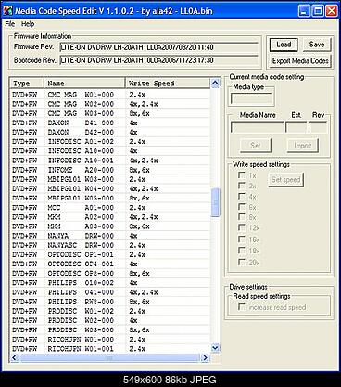Select the INFODISC A10-001 row
The width and height of the screenshot is (341, 387).
tap(110, 161)
